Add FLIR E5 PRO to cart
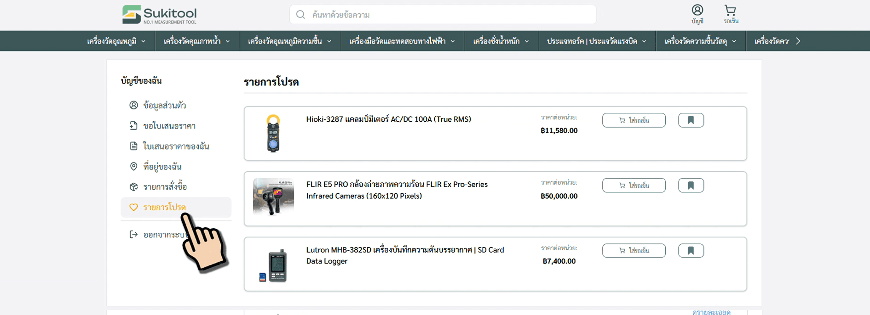The height and width of the screenshot is (315, 870). click(x=634, y=186)
